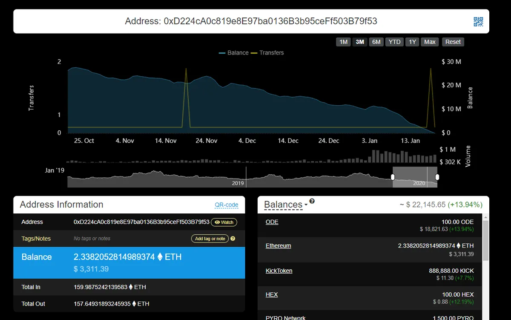Click the 100.00 ODE amount
This screenshot has height=320, width=511.
[x=458, y=222]
